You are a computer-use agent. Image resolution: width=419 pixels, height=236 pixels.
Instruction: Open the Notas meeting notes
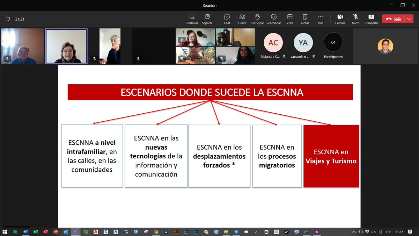(x=305, y=19)
